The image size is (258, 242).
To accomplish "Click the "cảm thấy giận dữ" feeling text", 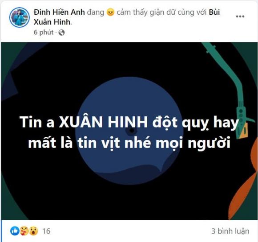I will (x=141, y=12).
